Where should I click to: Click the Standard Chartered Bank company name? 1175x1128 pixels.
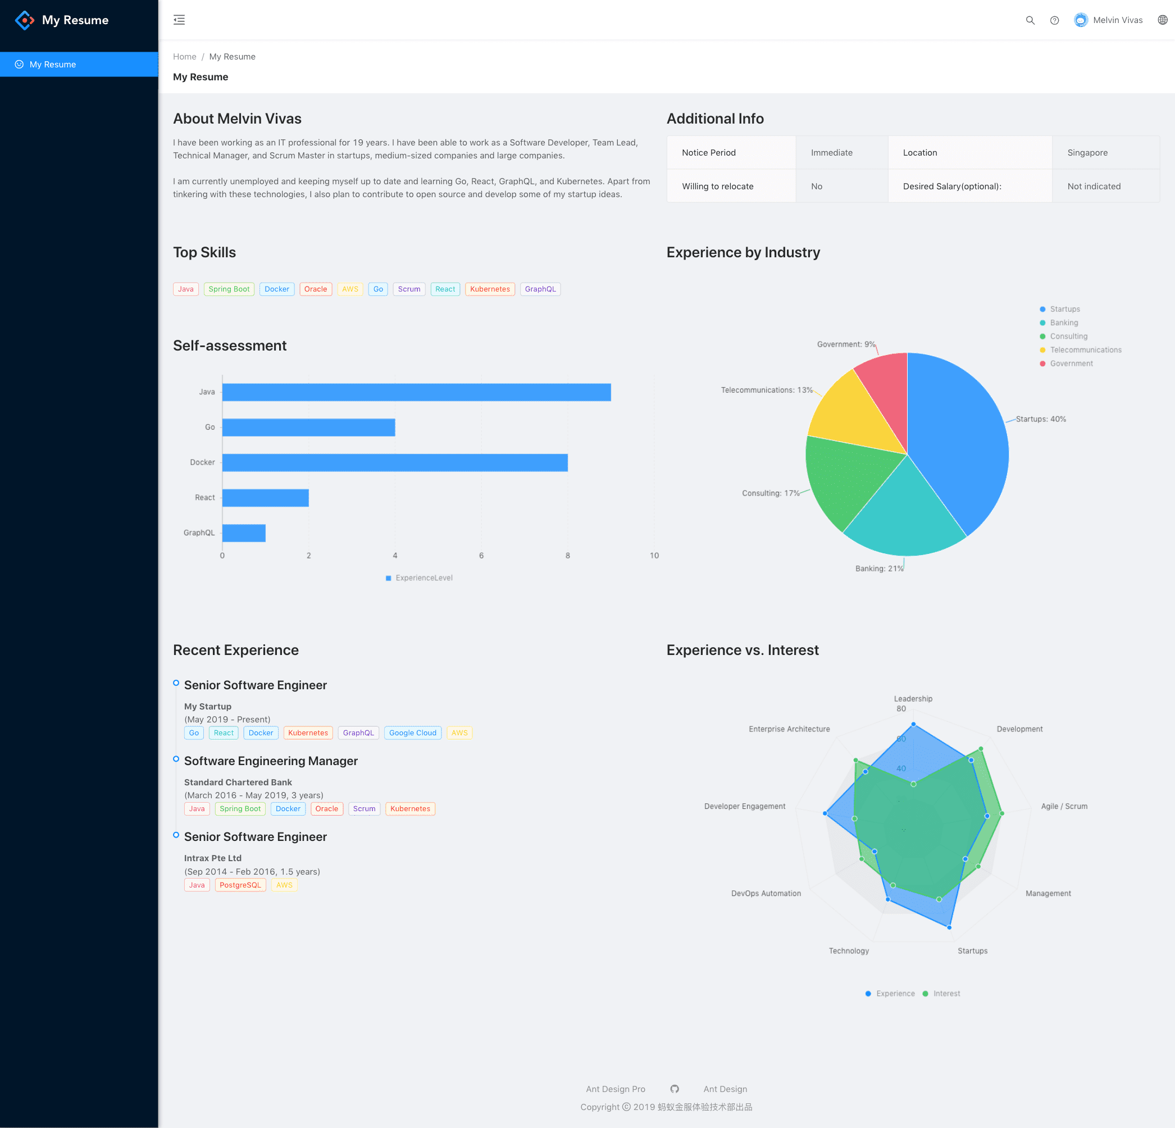(238, 782)
